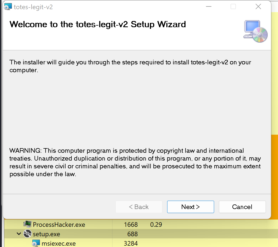Collapse the setup.exe process tree
The height and width of the screenshot is (247, 278).
pos(19,234)
